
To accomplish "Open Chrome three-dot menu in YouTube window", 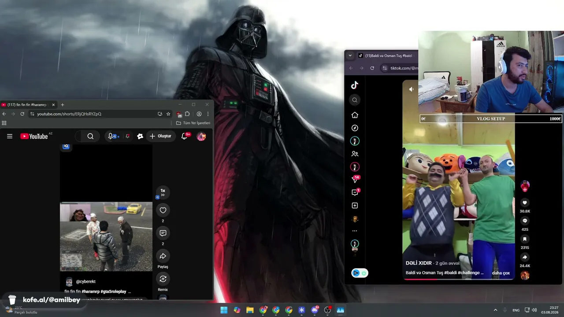I will tap(208, 114).
